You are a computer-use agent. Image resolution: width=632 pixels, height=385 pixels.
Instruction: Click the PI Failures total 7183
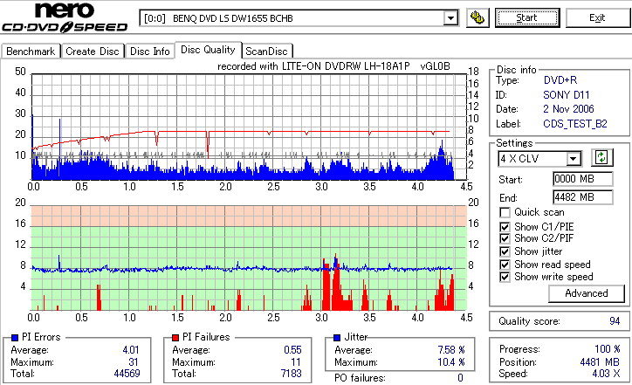tap(292, 374)
